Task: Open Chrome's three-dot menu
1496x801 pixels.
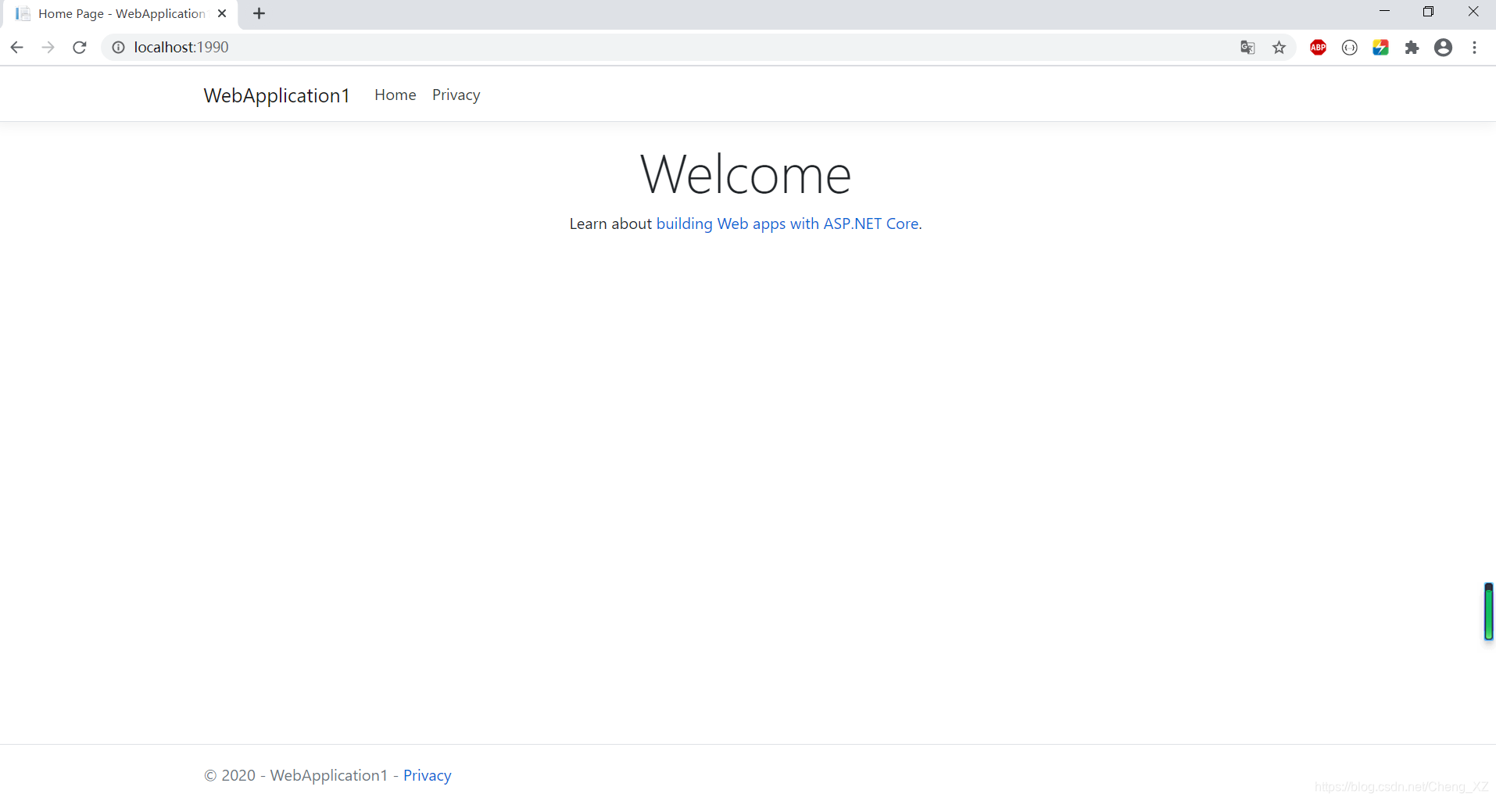Action: [1474, 48]
